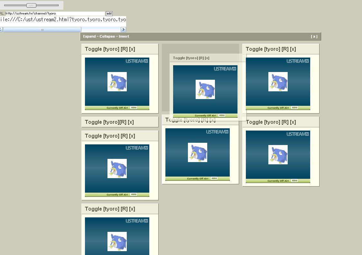Close the panel container with header [ x ]
362x255 pixels.
coord(314,37)
